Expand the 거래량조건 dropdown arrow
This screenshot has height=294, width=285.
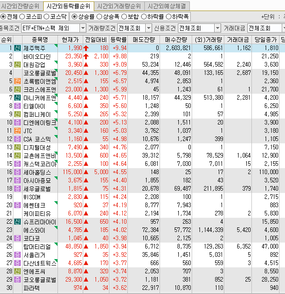coord(148,28)
